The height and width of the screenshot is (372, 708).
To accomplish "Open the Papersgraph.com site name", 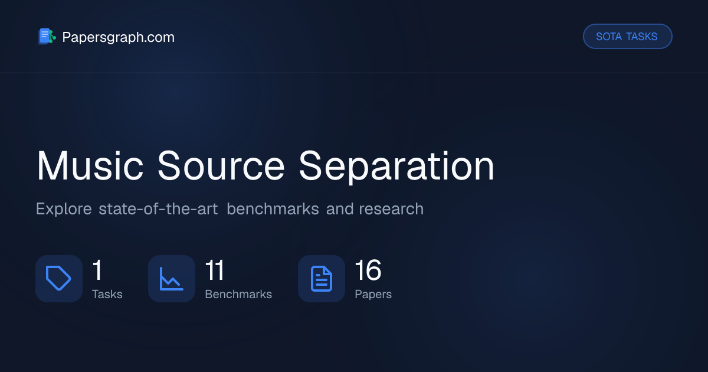I will (118, 37).
